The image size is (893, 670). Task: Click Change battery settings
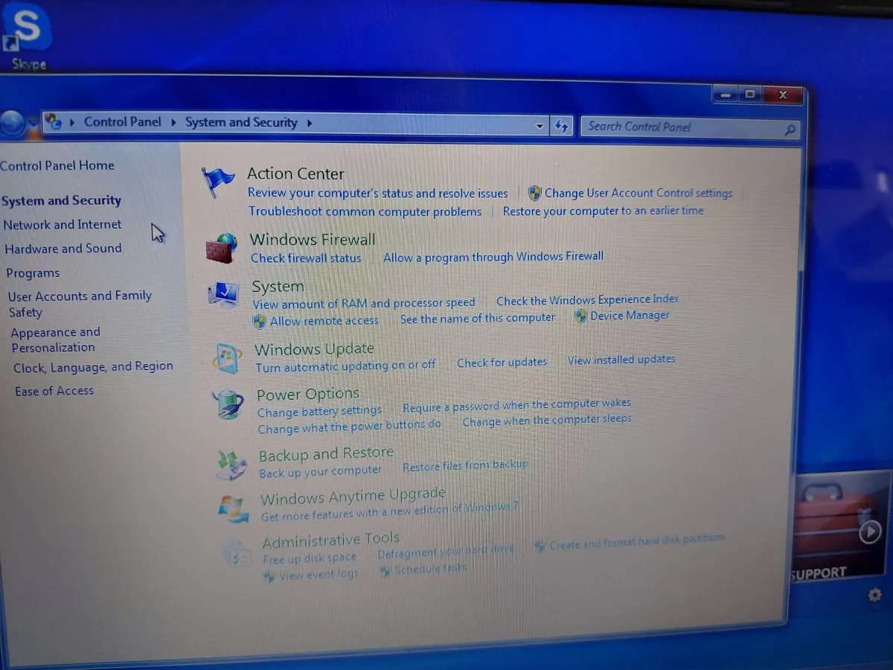click(x=319, y=411)
